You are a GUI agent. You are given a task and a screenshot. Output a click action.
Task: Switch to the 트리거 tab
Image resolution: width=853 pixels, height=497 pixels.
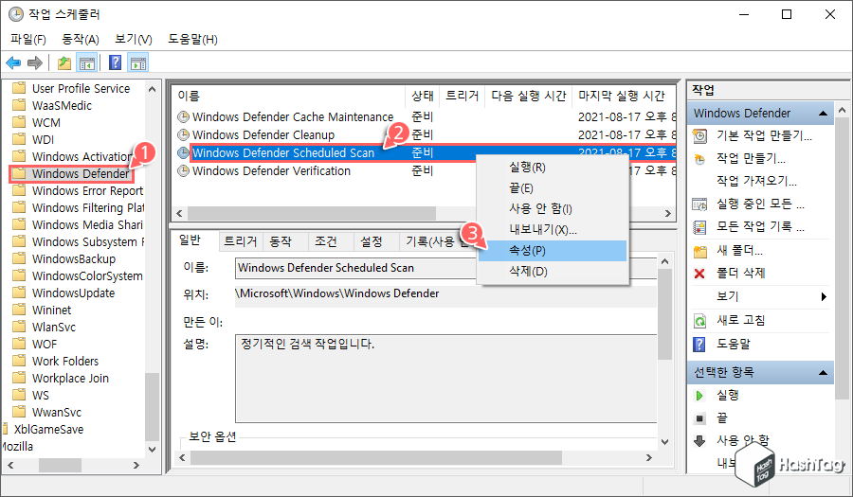(x=241, y=241)
